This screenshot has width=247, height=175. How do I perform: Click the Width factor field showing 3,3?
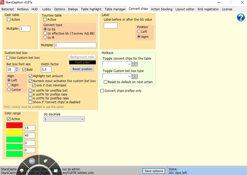pyautogui.click(x=46, y=69)
